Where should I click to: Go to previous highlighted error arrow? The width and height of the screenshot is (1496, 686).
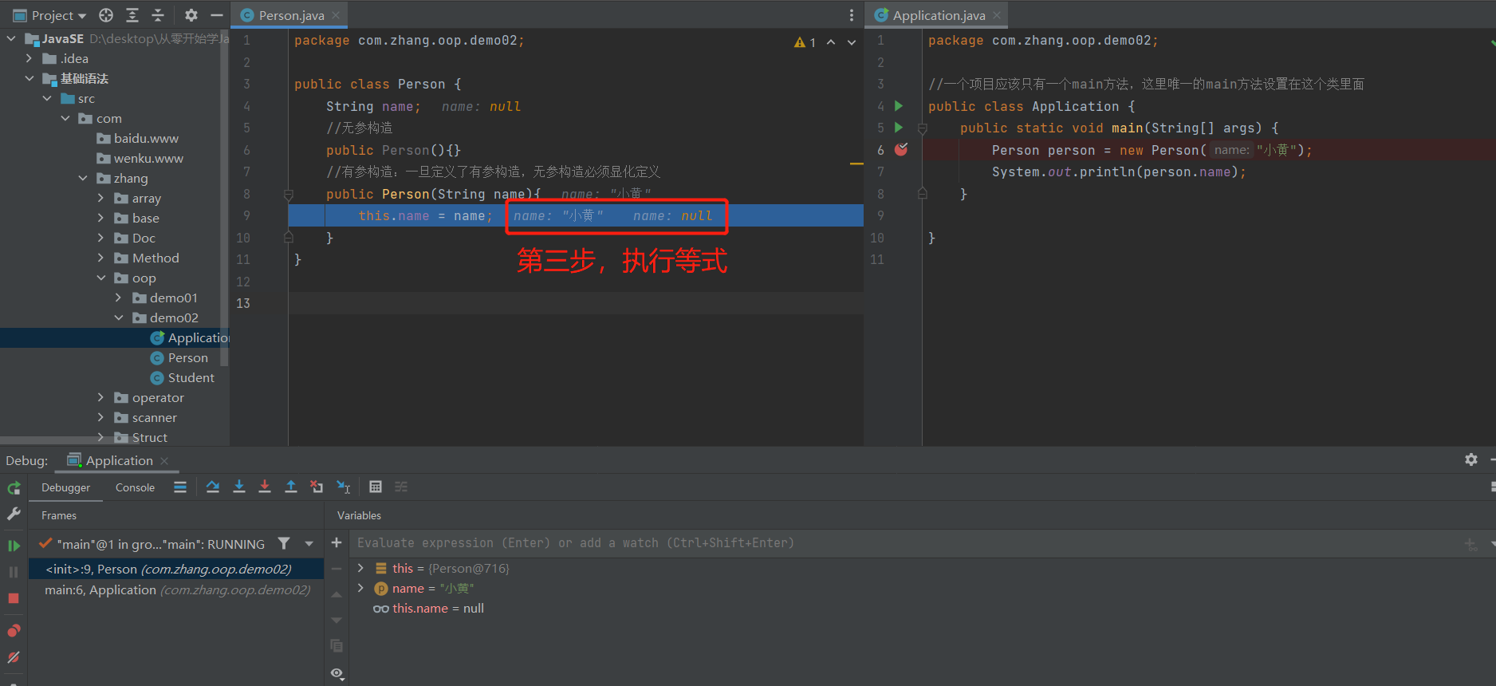[831, 42]
